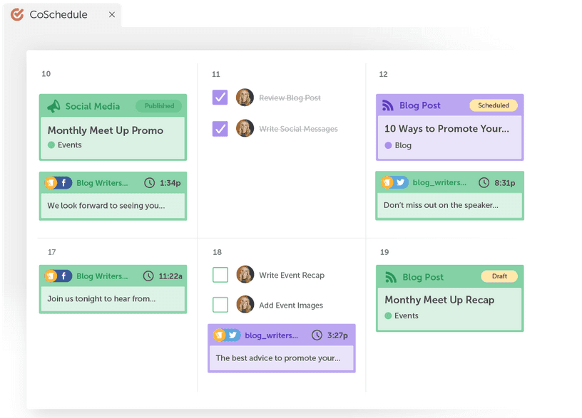This screenshot has width=582, height=418.
Task: Select the Social Media megaphone icon
Action: (56, 105)
